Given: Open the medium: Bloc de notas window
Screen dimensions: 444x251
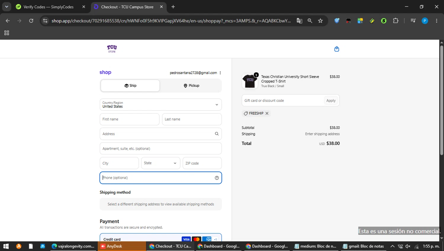Looking at the screenshot, I should pyautogui.click(x=316, y=246).
